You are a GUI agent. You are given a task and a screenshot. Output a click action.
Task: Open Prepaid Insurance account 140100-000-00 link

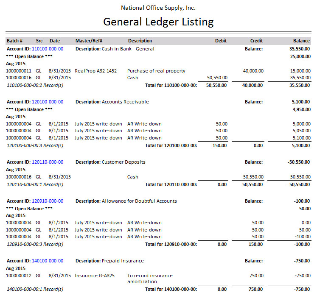[x=48, y=261]
